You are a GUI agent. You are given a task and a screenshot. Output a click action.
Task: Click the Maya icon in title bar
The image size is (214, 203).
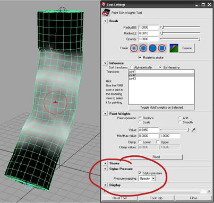point(104,4)
